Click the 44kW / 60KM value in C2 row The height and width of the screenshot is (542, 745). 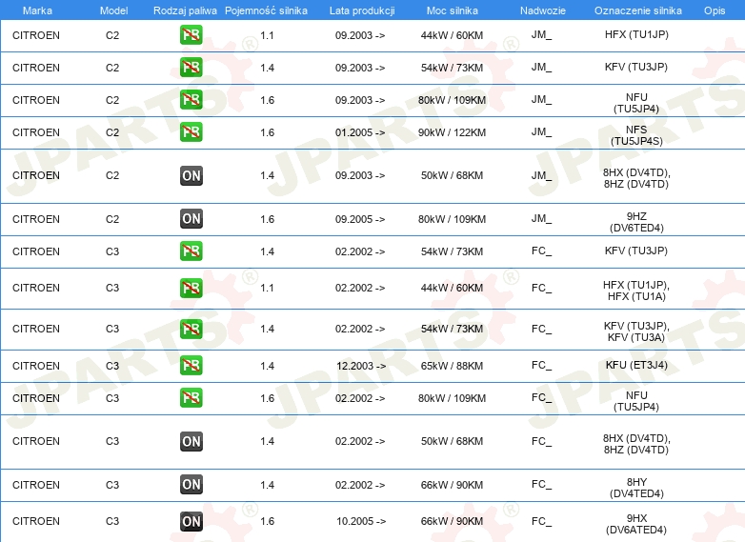[452, 35]
